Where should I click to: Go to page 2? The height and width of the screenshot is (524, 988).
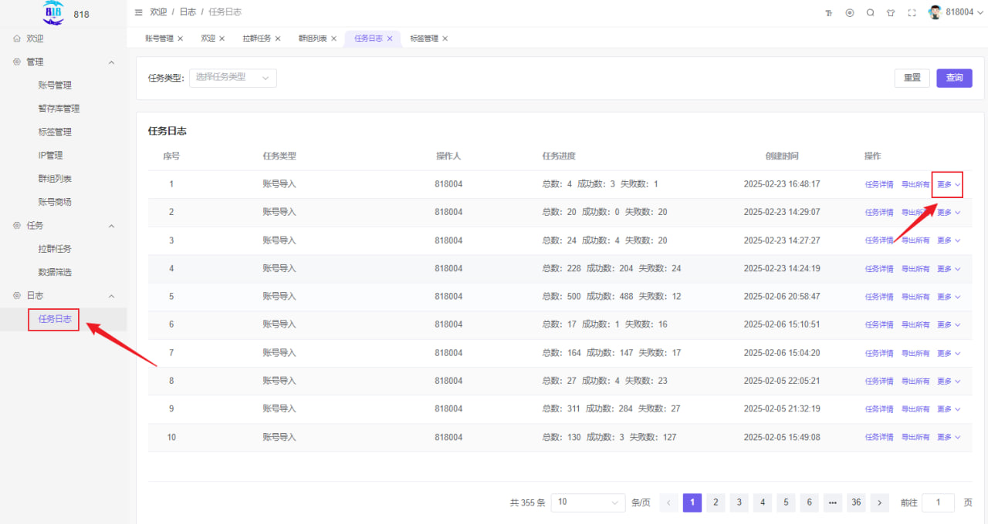(x=716, y=502)
